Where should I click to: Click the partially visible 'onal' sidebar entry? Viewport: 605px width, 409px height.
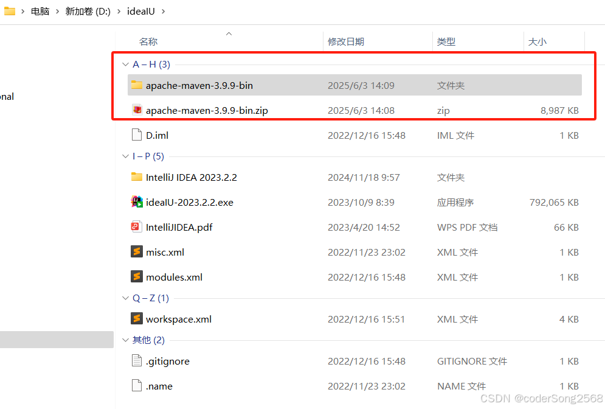point(7,97)
